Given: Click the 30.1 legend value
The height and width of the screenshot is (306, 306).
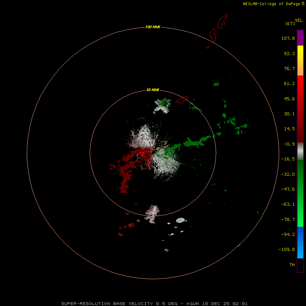Looking at the screenshot, I should (289, 114).
